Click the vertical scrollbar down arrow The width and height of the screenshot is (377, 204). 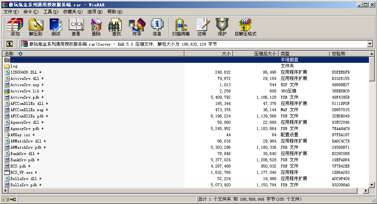point(372,185)
